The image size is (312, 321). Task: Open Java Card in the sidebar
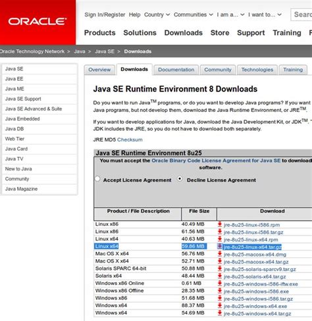click(39, 149)
